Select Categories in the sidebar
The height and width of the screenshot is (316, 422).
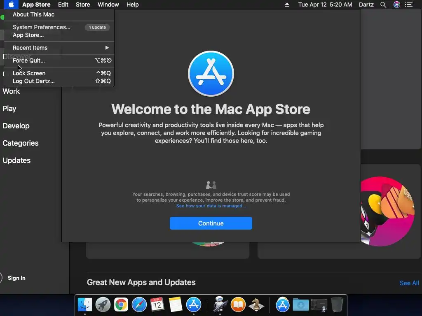point(21,143)
